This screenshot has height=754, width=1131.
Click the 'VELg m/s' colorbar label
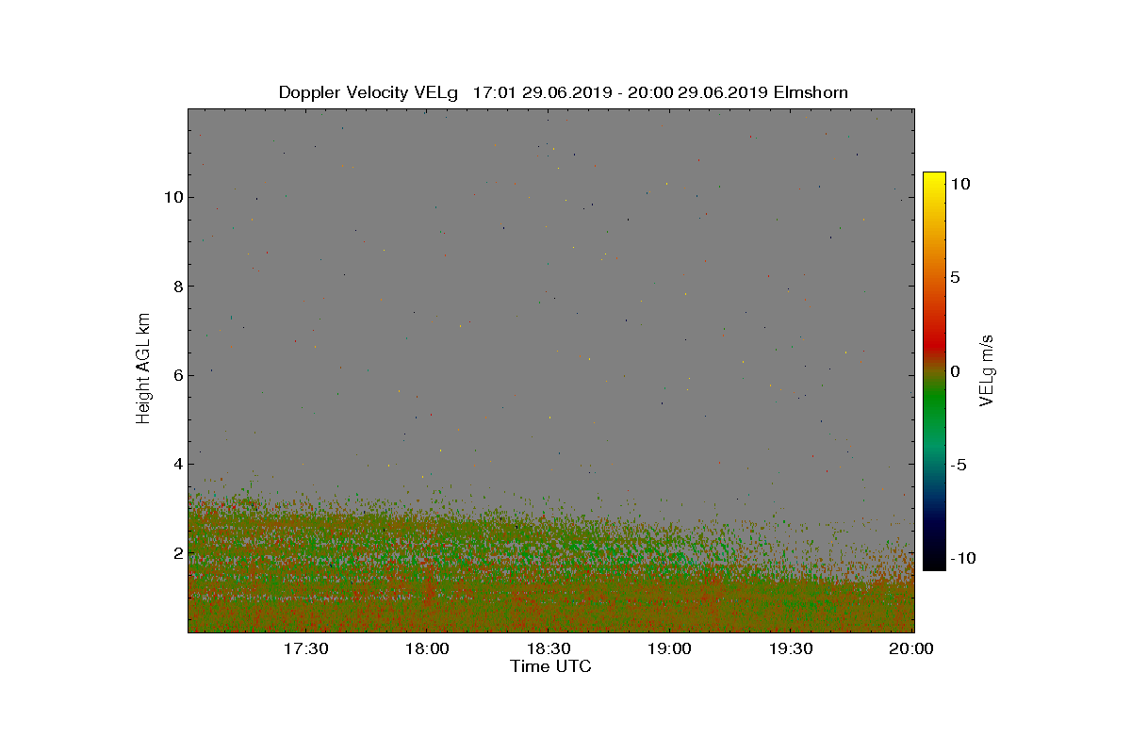click(x=987, y=369)
